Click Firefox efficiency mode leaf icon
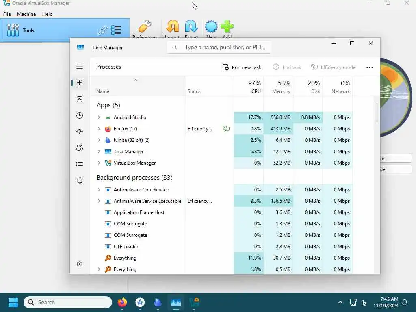This screenshot has width=416, height=312. click(226, 129)
